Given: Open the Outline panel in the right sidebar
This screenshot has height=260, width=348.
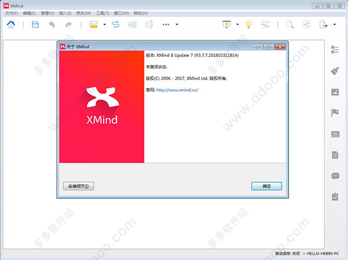Looking at the screenshot, I should pyautogui.click(x=335, y=50).
